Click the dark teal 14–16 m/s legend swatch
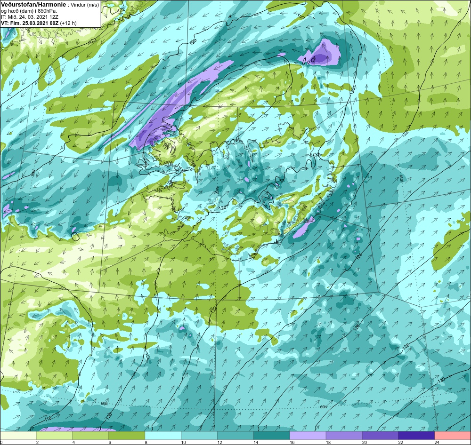 point(272,436)
